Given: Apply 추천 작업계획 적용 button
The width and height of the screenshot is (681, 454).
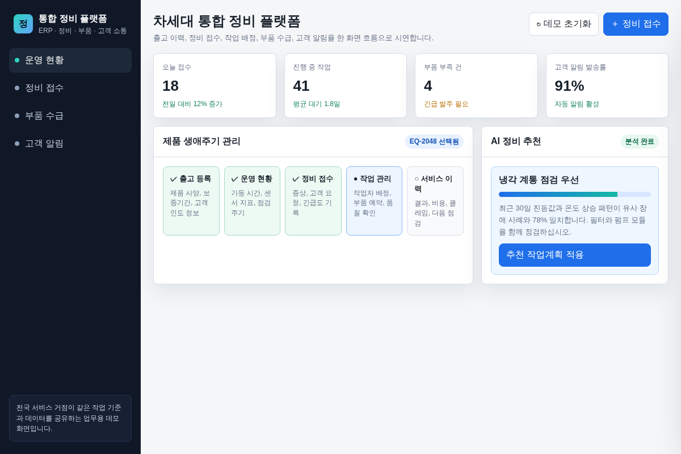Looking at the screenshot, I should [x=575, y=255].
